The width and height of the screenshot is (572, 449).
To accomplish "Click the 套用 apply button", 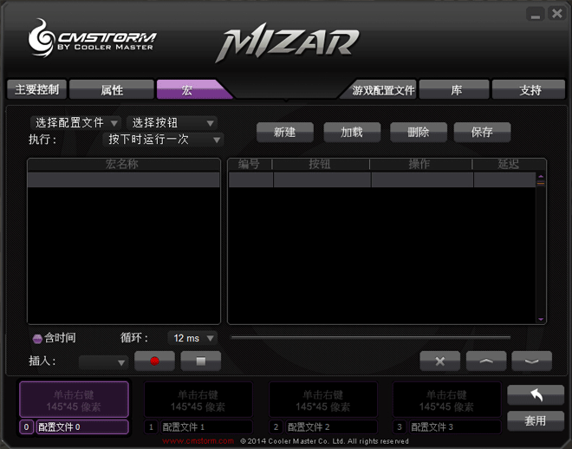I will [536, 421].
